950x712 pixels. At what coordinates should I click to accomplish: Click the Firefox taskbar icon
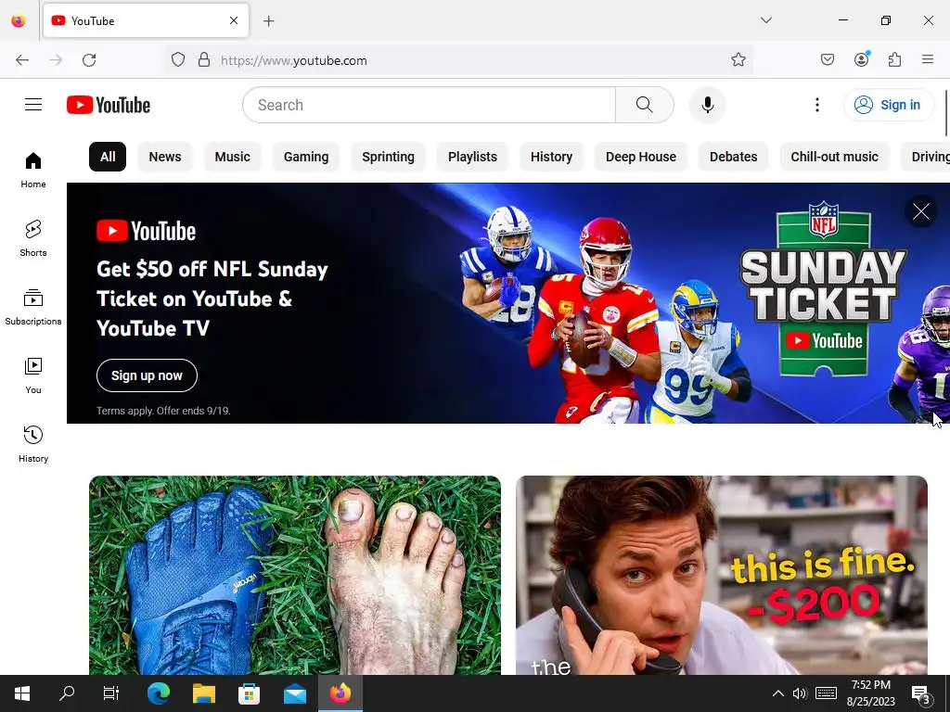click(340, 693)
